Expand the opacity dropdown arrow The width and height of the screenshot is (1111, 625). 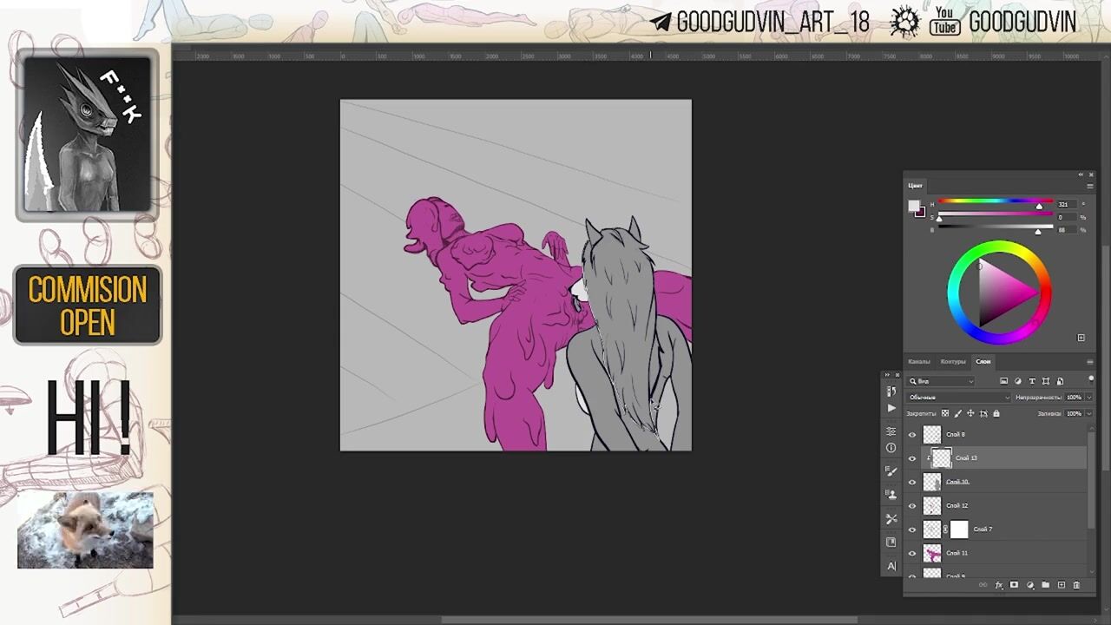[x=1088, y=398]
